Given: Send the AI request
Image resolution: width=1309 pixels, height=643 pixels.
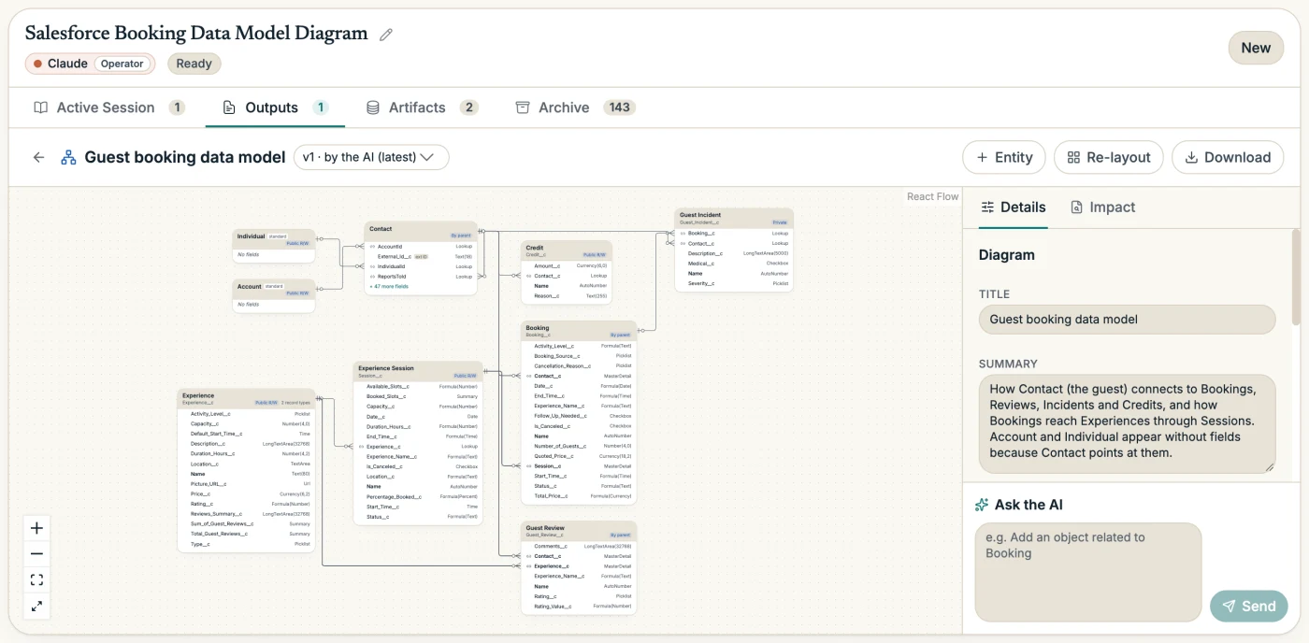Looking at the screenshot, I should (1248, 606).
